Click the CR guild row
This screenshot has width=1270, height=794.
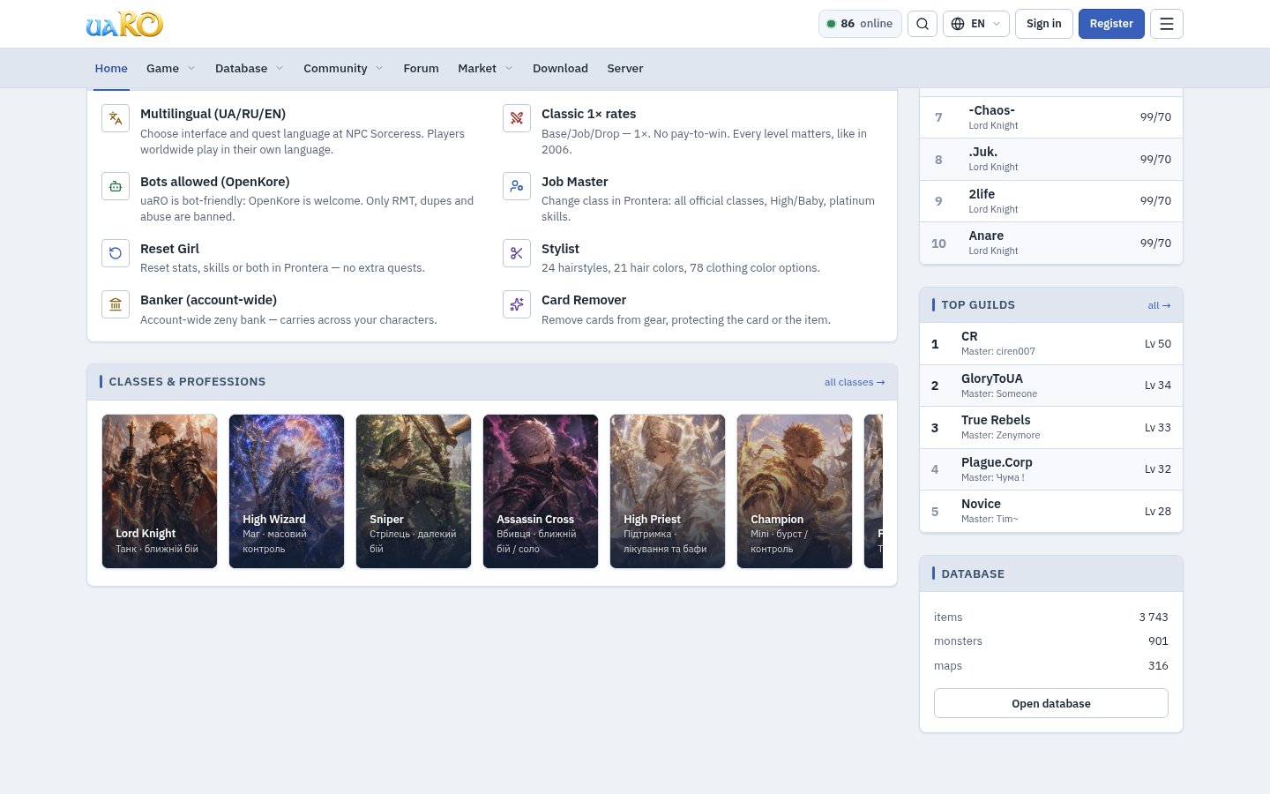[1051, 344]
